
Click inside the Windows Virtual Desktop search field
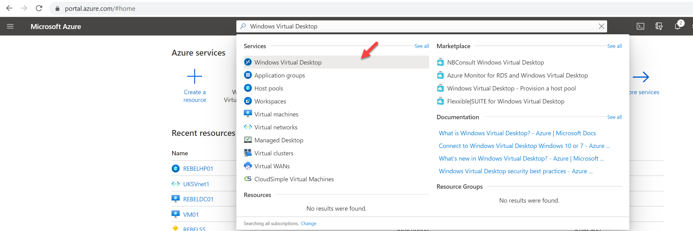coord(422,26)
